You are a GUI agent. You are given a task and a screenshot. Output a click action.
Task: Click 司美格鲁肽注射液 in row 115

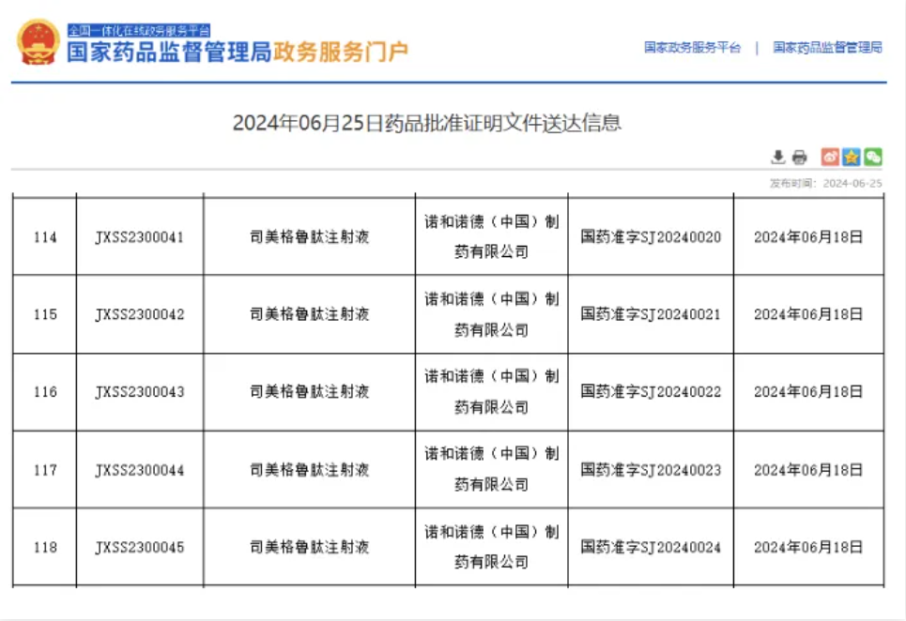click(309, 314)
